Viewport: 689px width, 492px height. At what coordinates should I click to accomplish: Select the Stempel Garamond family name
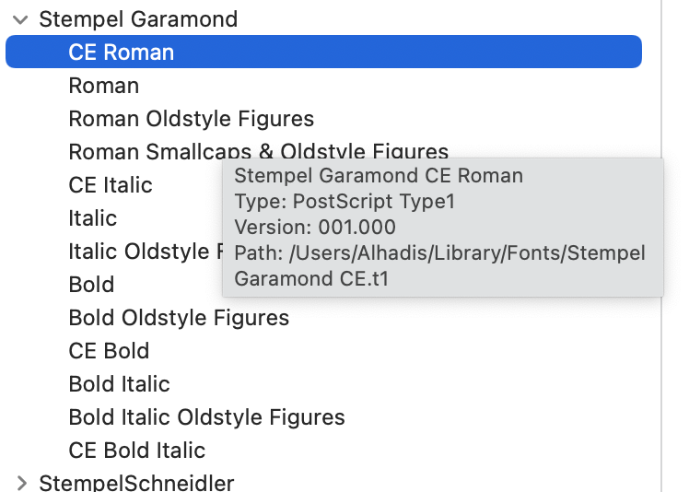[138, 19]
